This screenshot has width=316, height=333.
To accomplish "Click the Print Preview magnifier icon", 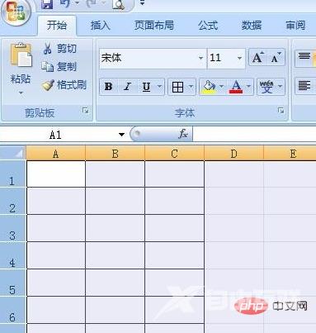I will [x=118, y=4].
